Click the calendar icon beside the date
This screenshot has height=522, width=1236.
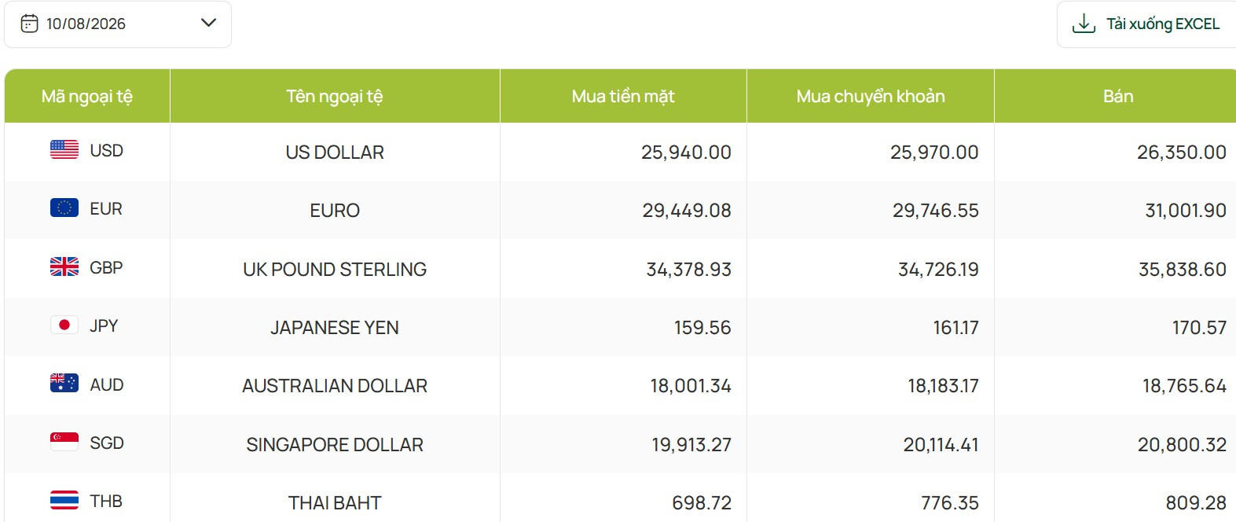29,24
